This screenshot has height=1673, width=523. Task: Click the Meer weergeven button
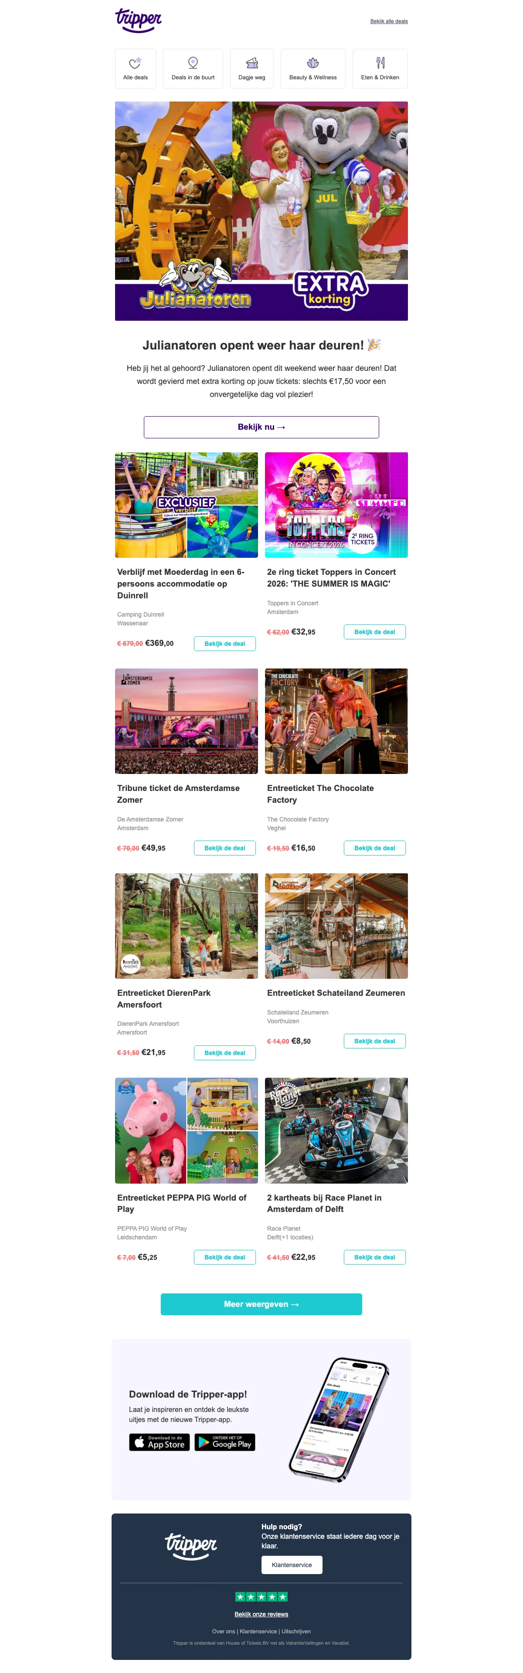pos(261,1304)
